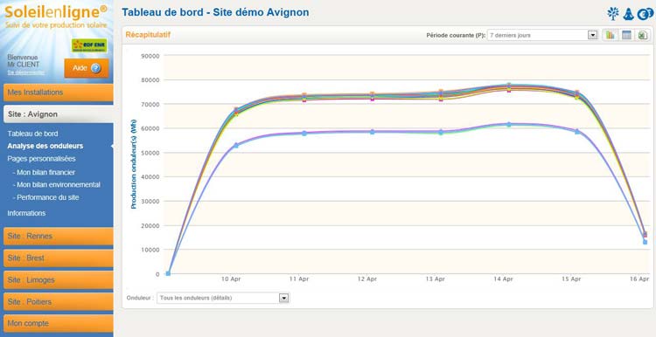Expand Site : Brest section
This screenshot has height=337, width=656.
(x=58, y=258)
